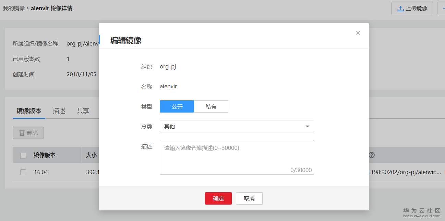Click the disabled-looking 删除 button
The height and width of the screenshot is (221, 445).
pyautogui.click(x=28, y=133)
